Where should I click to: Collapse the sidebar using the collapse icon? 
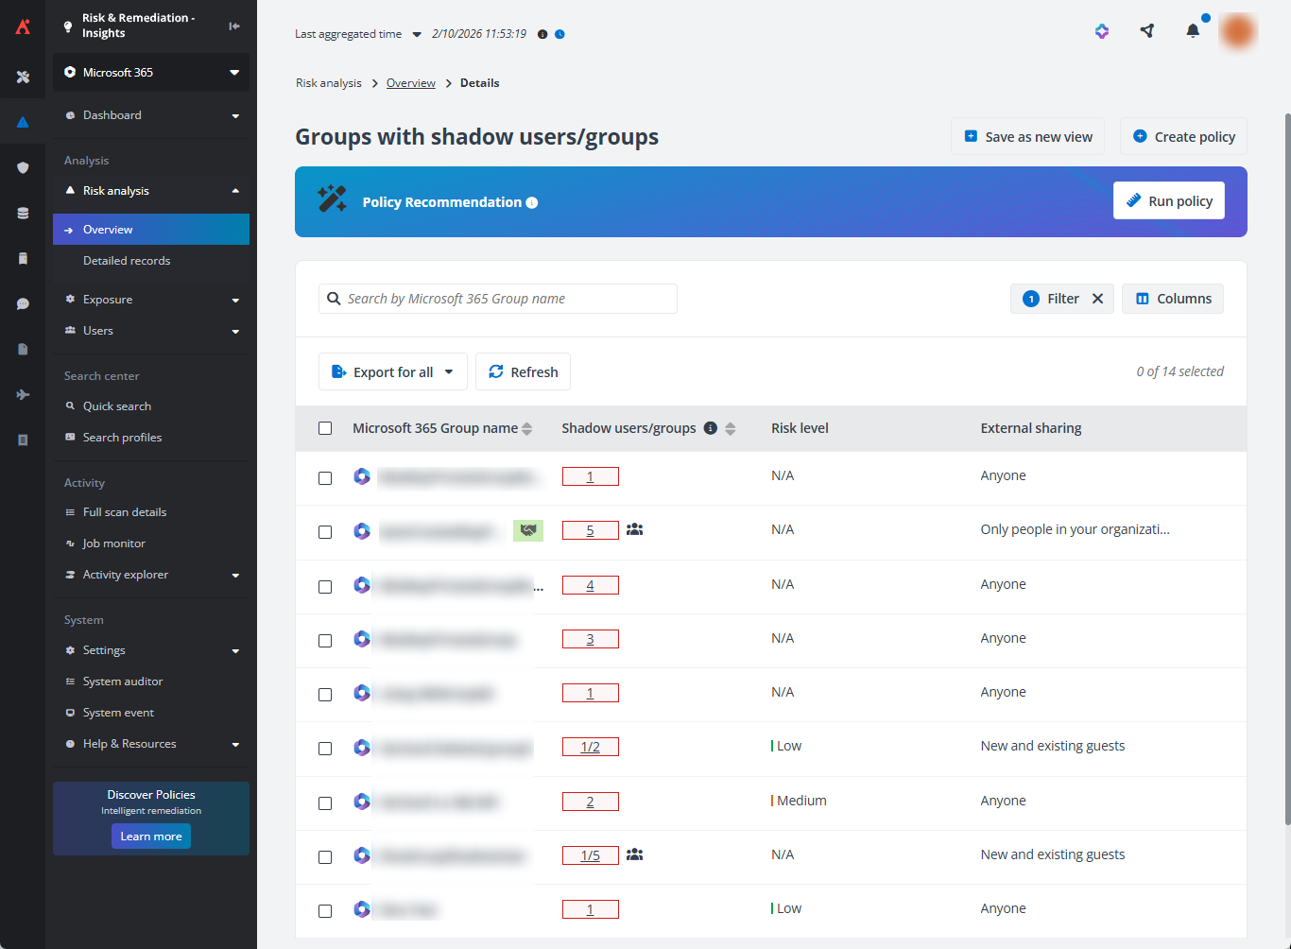234,26
